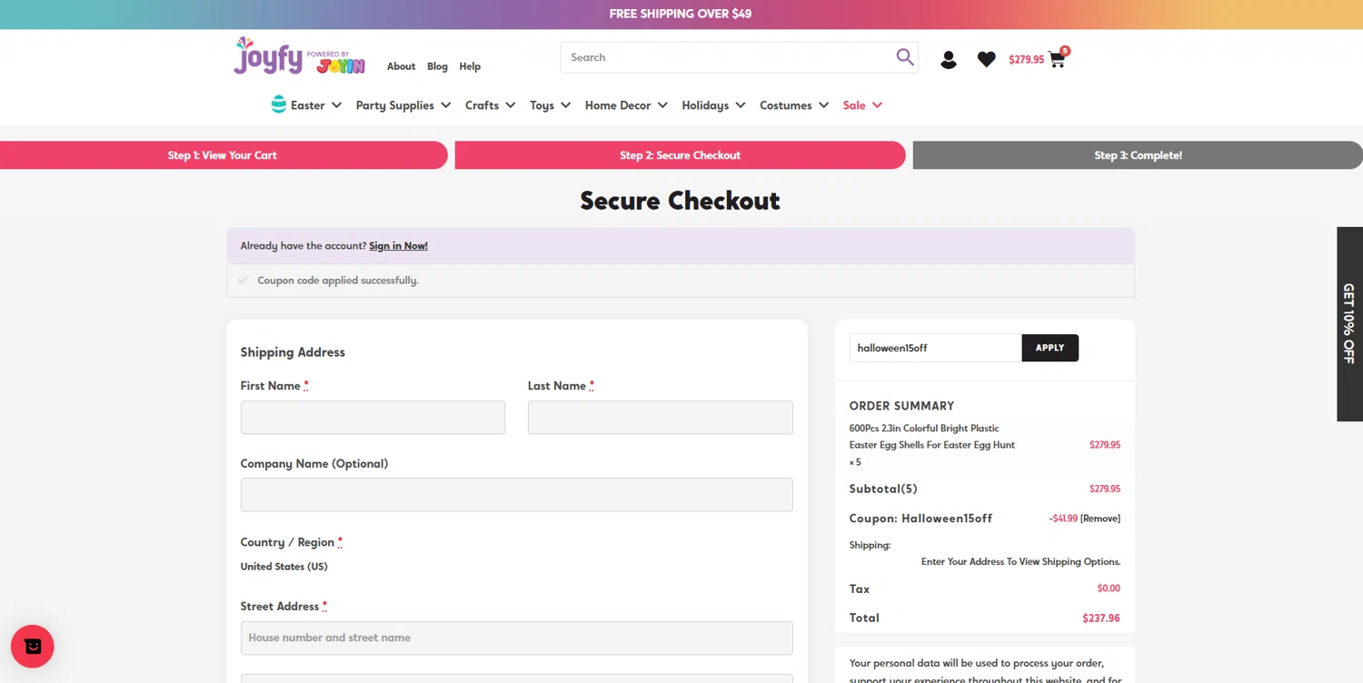Open the Help page
Viewport: 1363px width, 683px height.
coord(470,66)
